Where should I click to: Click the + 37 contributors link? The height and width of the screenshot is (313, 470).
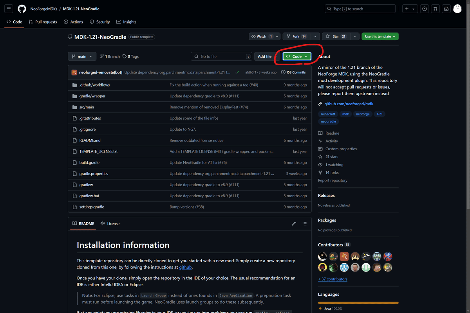pyautogui.click(x=333, y=279)
